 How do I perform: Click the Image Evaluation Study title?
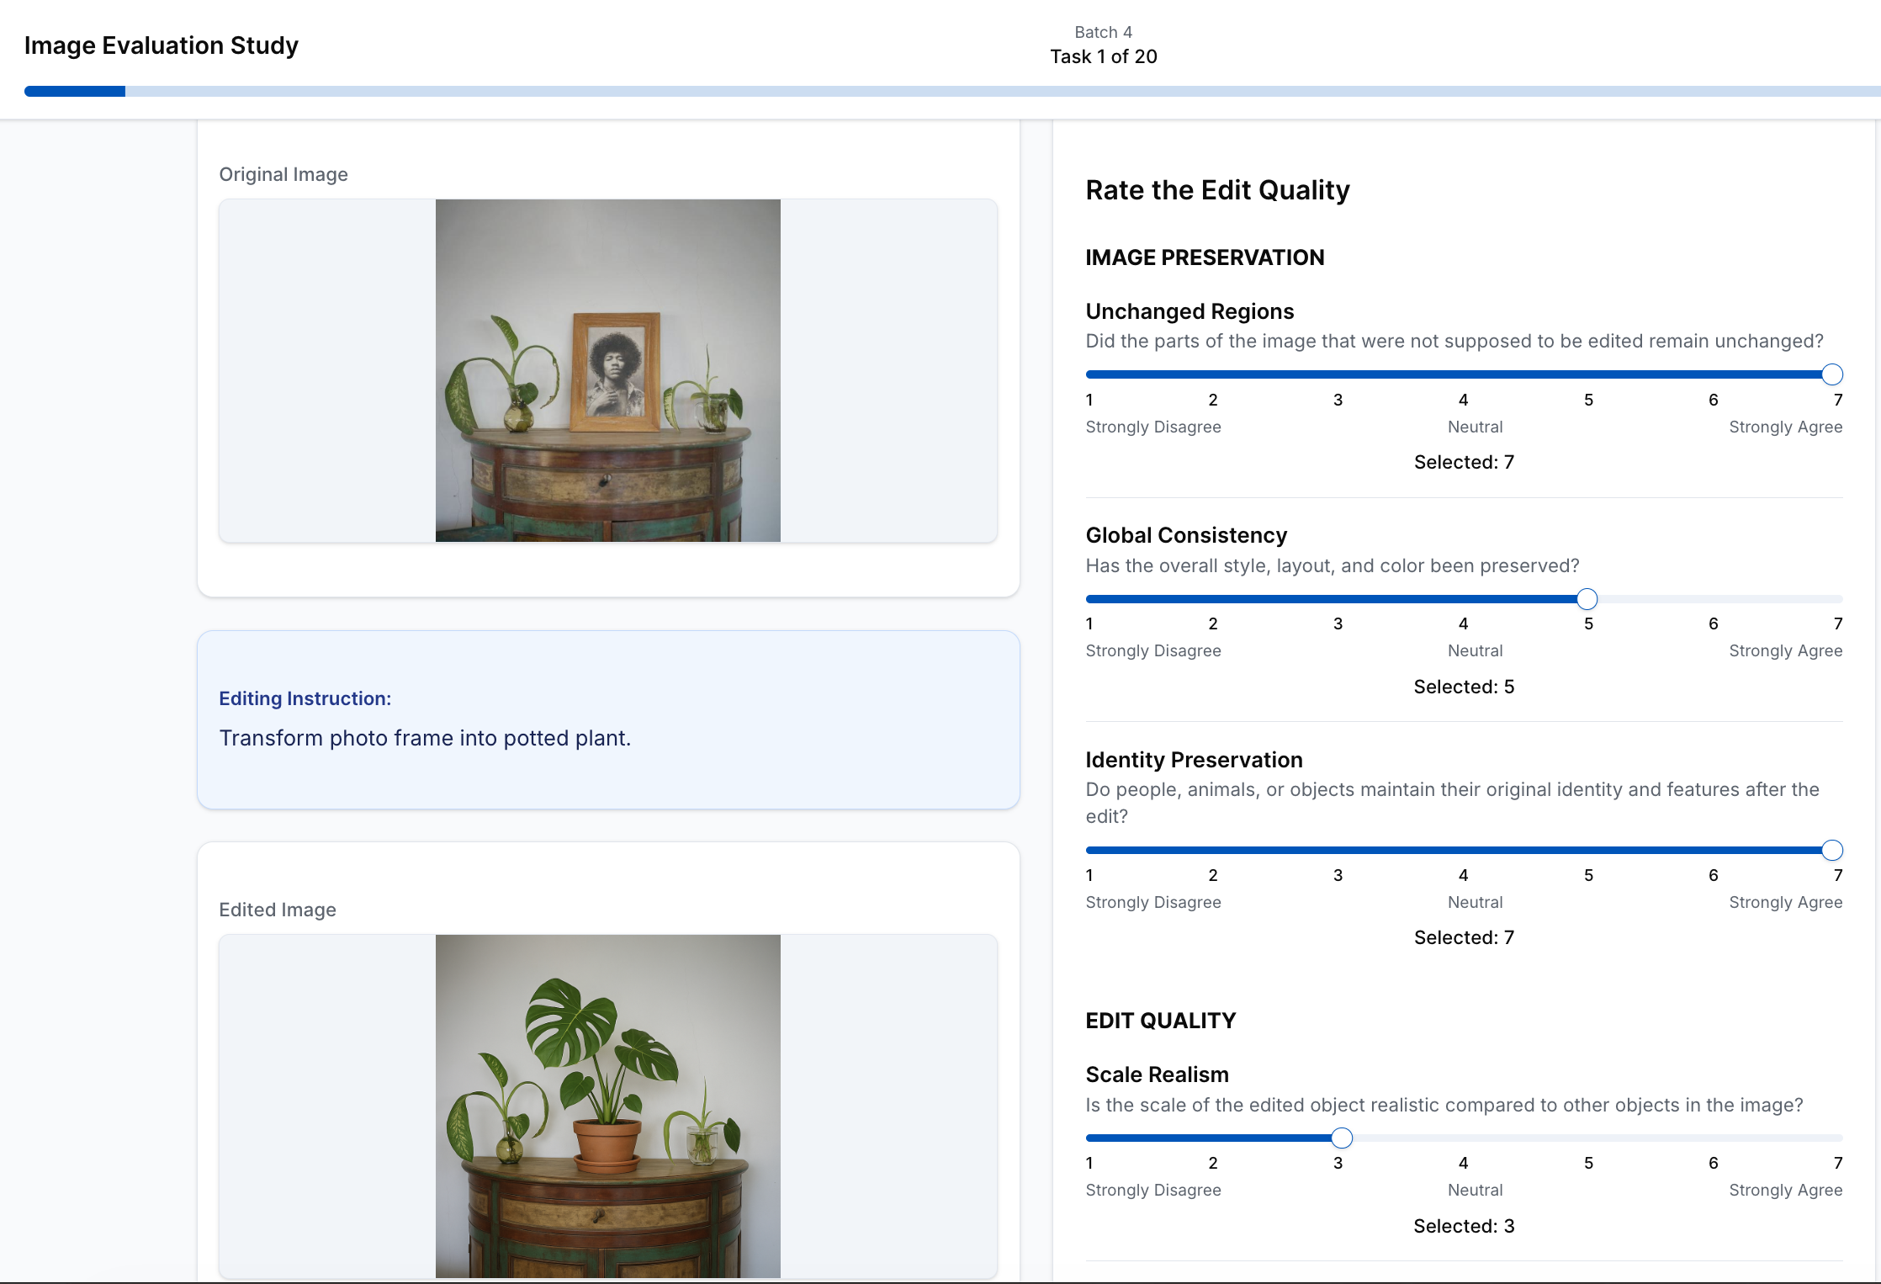162,45
